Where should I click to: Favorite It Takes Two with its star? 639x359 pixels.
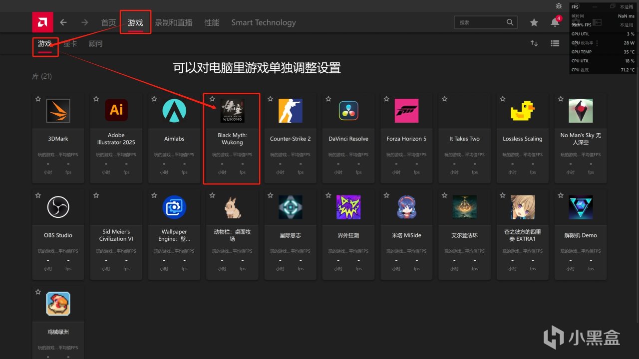(444, 99)
